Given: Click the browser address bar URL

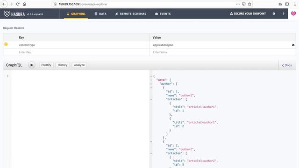Looking at the screenshot, I should (x=83, y=4).
